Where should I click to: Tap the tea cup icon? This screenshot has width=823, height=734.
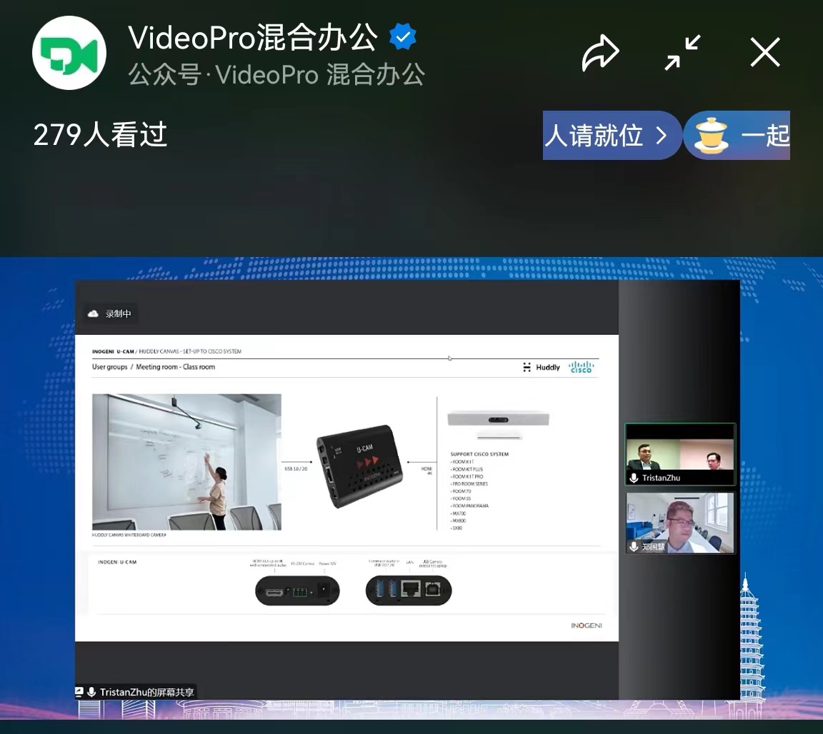click(x=712, y=135)
